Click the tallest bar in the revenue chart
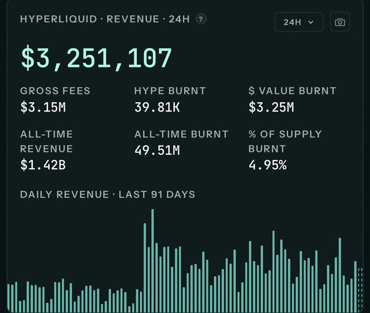This screenshot has height=313, width=370. coord(153,261)
